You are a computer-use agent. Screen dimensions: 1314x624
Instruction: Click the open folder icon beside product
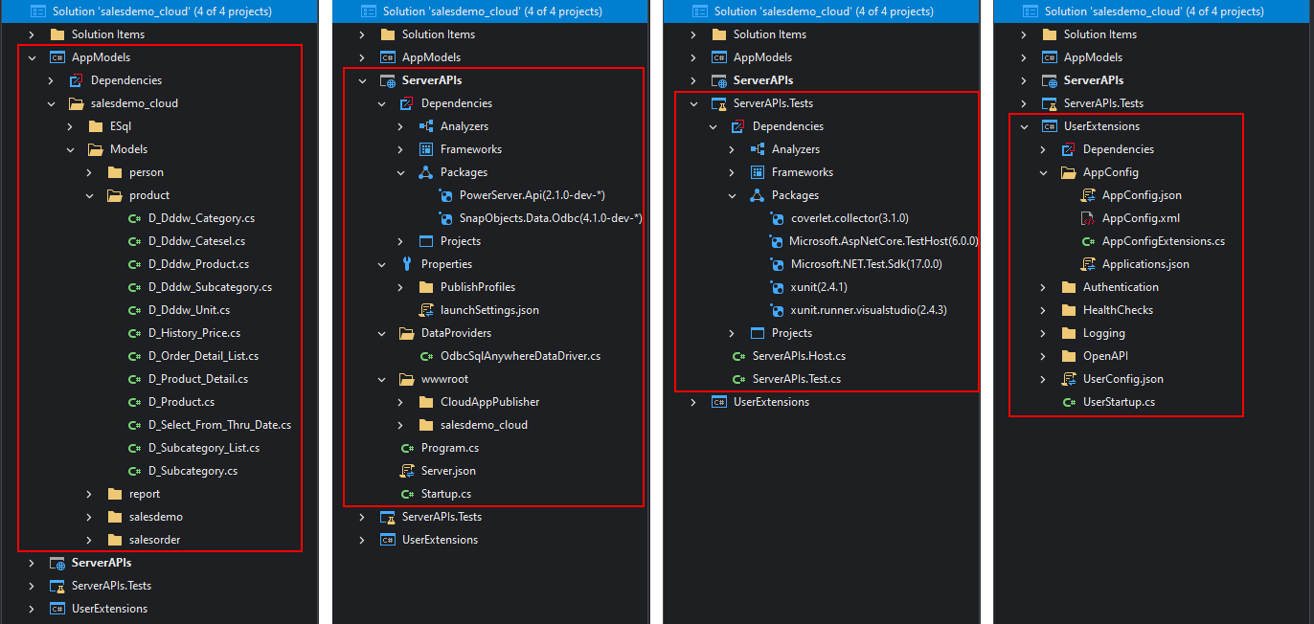point(115,195)
